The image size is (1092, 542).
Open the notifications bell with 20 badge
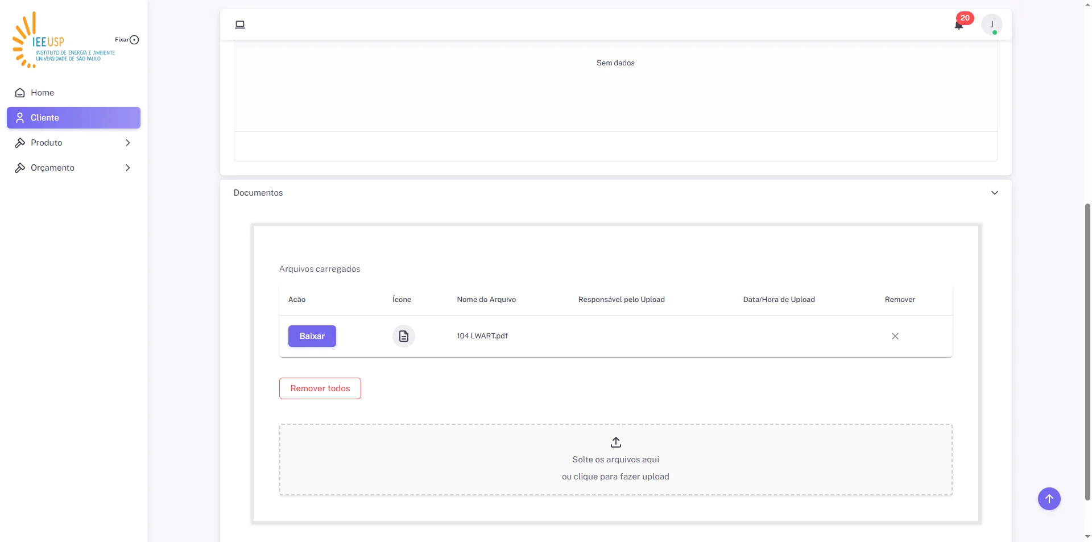click(959, 24)
